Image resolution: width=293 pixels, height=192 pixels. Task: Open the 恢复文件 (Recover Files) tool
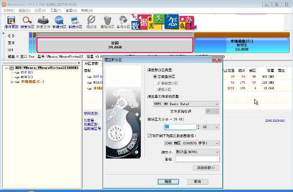tap(43, 22)
